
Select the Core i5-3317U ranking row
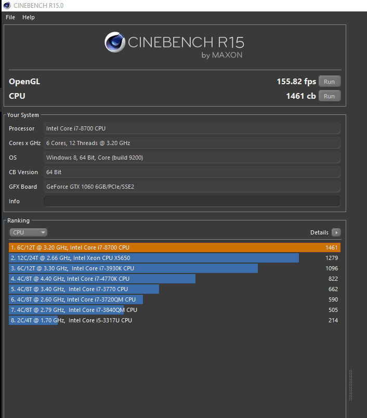click(175, 320)
